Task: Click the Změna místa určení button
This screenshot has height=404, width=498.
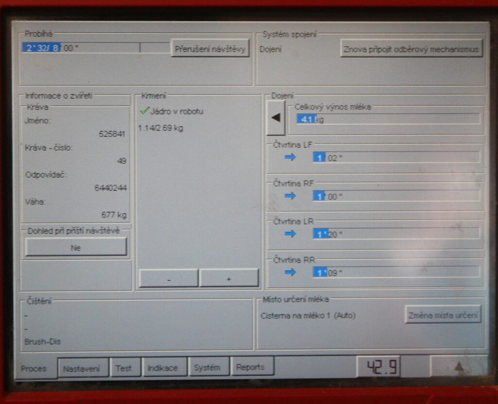Action: (x=443, y=315)
